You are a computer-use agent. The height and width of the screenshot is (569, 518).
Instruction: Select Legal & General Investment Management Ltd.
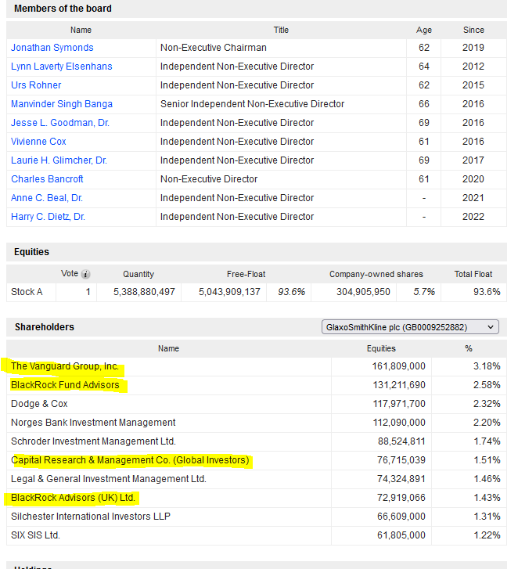109,479
